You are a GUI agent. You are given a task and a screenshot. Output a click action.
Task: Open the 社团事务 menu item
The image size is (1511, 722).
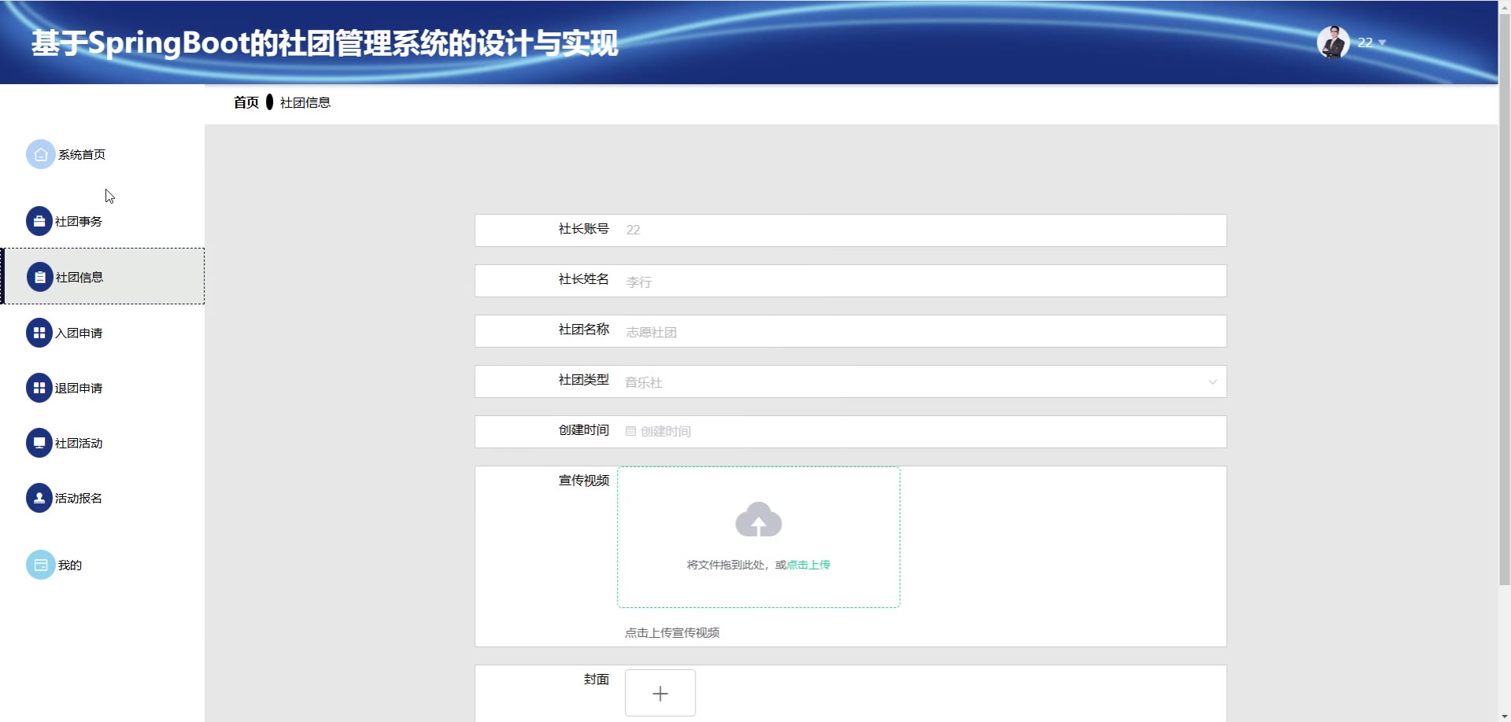pos(102,222)
